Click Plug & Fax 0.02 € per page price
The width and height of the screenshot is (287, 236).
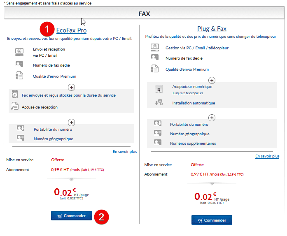click(x=212, y=198)
